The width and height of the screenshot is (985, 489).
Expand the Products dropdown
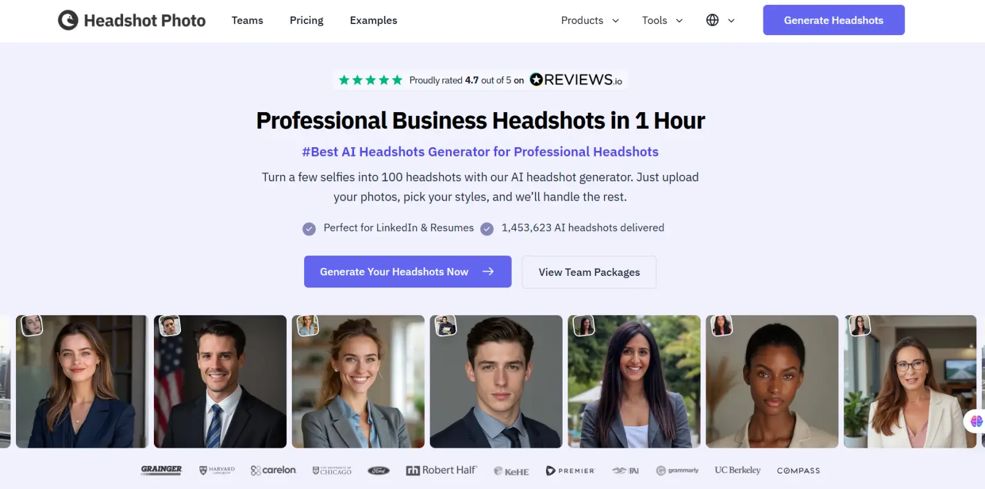tap(590, 20)
